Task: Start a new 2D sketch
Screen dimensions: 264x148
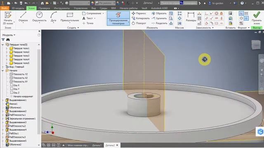Action: tap(8, 18)
